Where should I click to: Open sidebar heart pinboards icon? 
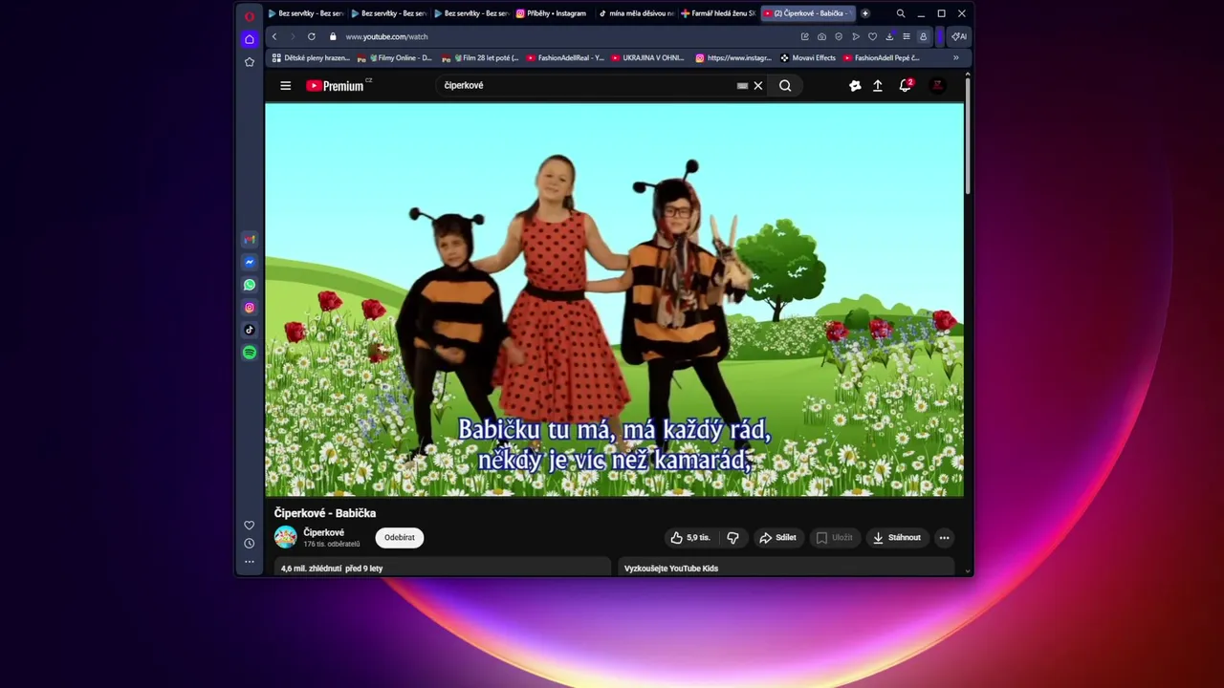pyautogui.click(x=250, y=525)
